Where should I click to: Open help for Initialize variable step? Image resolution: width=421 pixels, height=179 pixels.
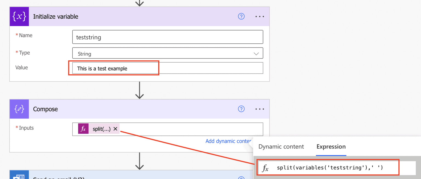pyautogui.click(x=241, y=16)
